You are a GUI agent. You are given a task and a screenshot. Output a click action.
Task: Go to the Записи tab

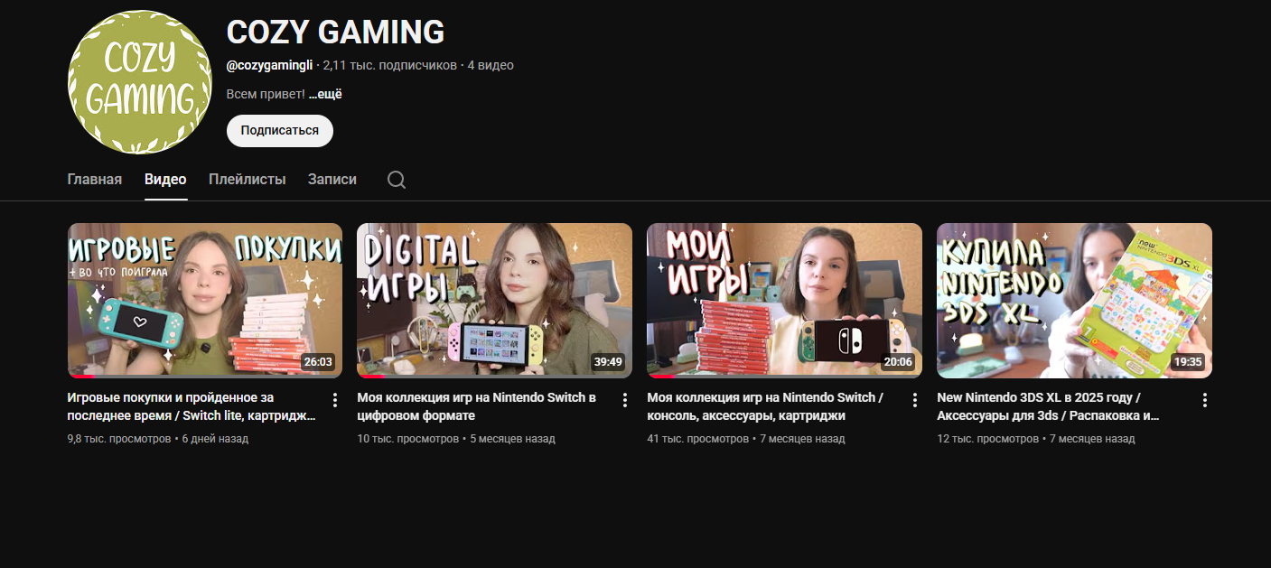tap(332, 180)
